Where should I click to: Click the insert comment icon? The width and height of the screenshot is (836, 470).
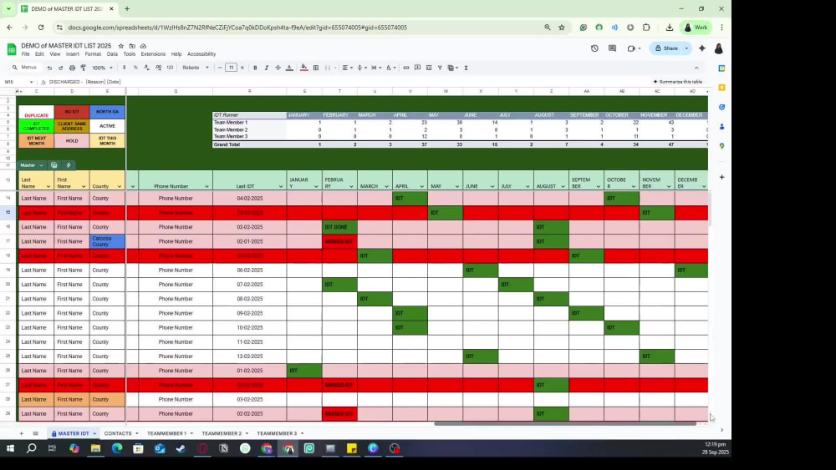[417, 68]
